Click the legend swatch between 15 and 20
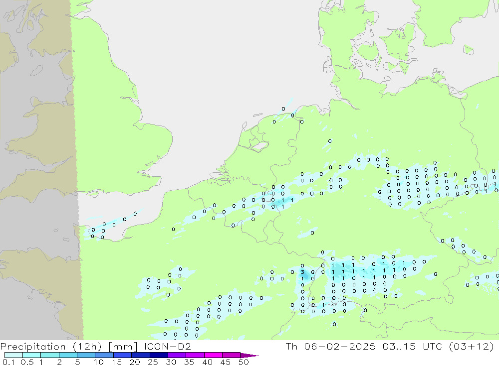The height and width of the screenshot is (365, 499). [x=123, y=355]
